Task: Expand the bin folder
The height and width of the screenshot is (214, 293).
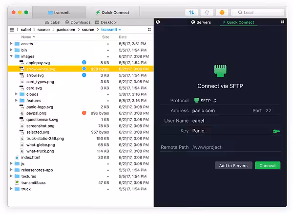Action: pos(11,50)
